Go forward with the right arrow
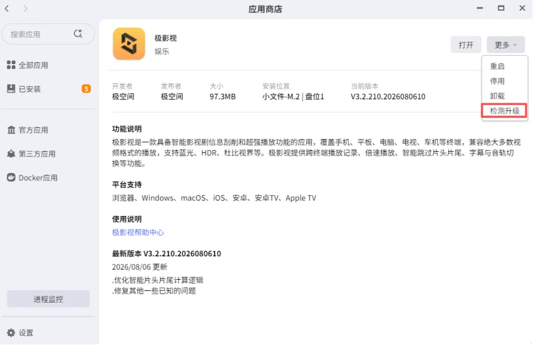 [x=26, y=8]
